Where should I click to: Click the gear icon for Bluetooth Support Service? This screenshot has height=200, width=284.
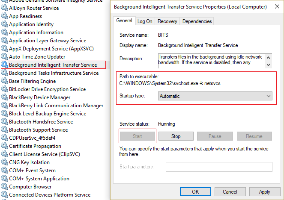coord(5,130)
